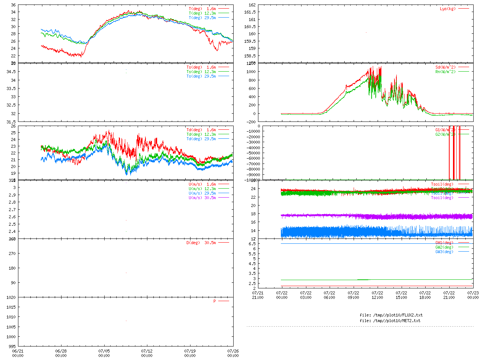Select the magenta U(m/s) 30.5m legend entry

(x=202, y=198)
